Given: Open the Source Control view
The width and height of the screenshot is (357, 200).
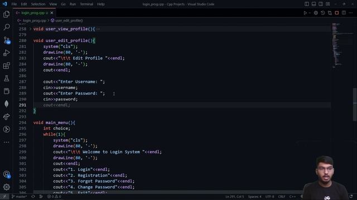Looking at the screenshot, I should tap(6, 40).
